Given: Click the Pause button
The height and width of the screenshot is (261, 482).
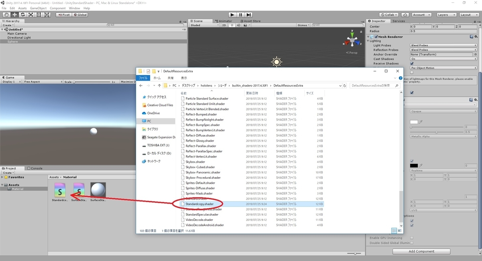Looking at the screenshot, I should 241,15.
